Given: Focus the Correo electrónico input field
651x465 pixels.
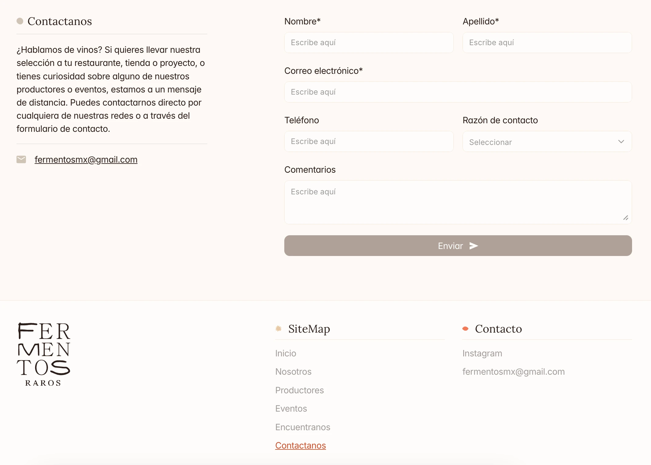Looking at the screenshot, I should (458, 92).
